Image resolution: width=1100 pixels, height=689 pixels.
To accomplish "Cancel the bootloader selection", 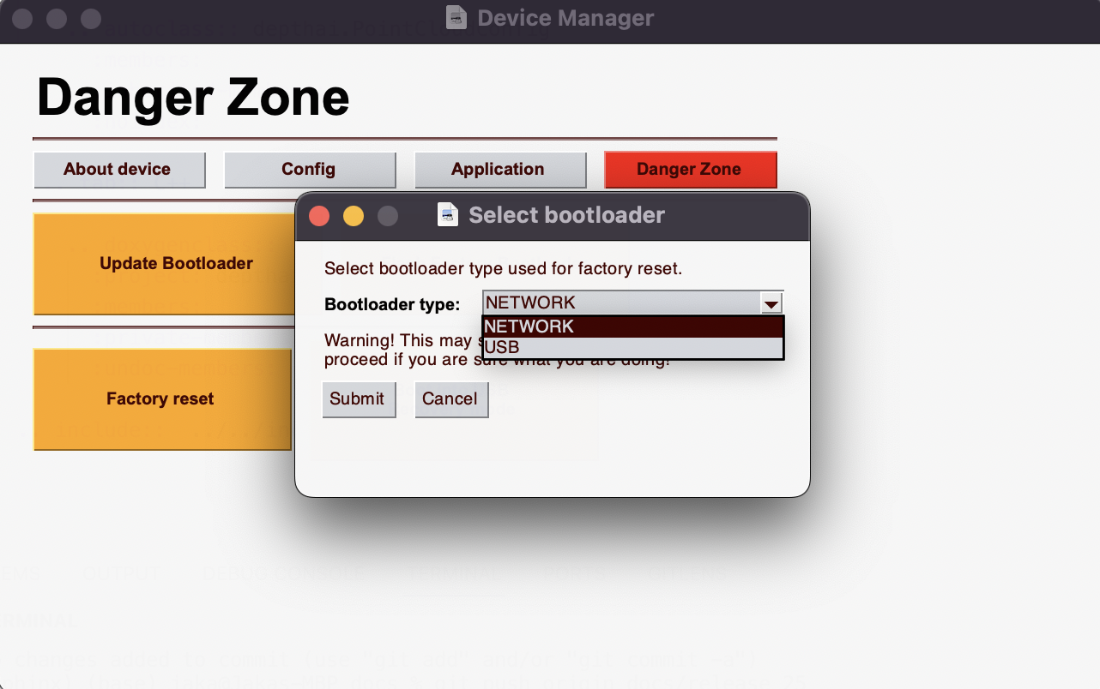I will coord(450,399).
